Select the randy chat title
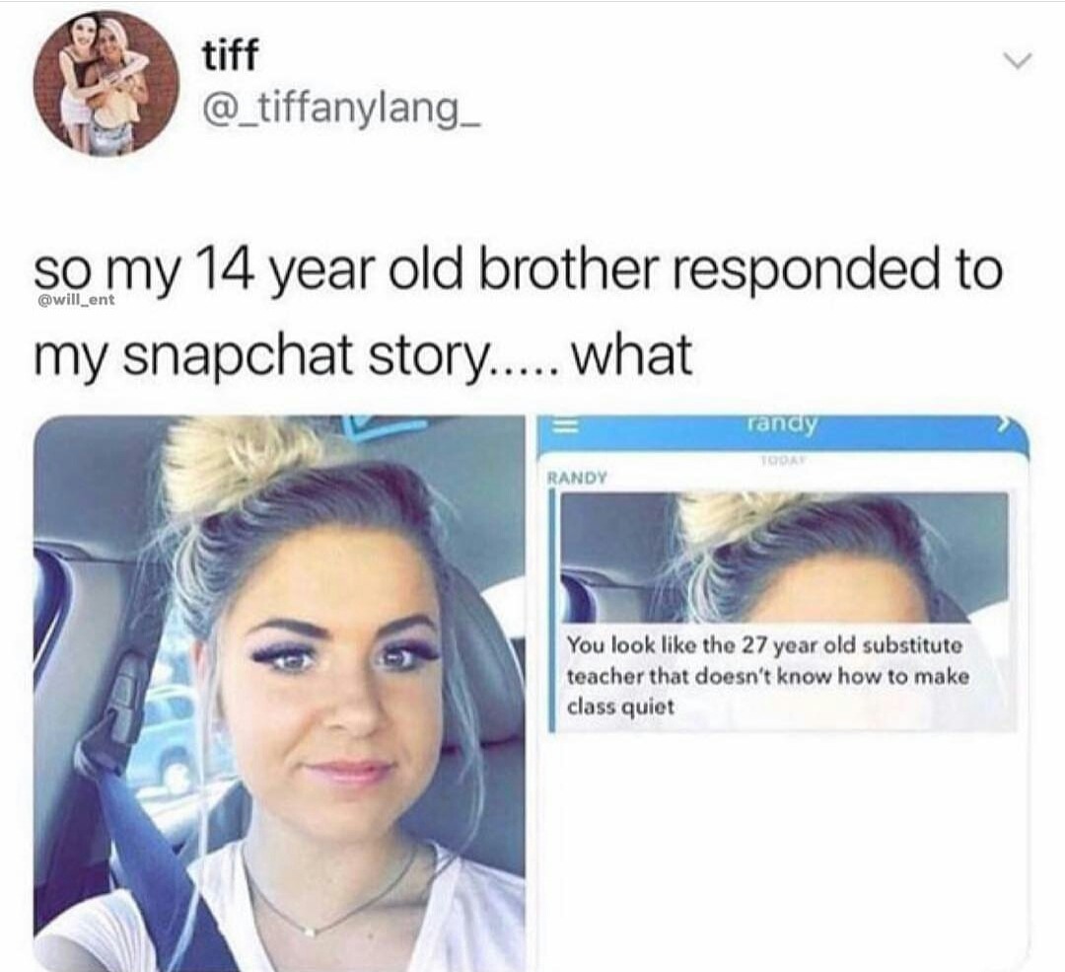The height and width of the screenshot is (972, 1065). point(780,424)
